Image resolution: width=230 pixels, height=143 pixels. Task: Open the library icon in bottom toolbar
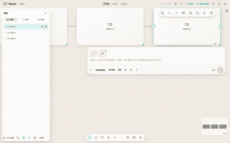coord(109,138)
